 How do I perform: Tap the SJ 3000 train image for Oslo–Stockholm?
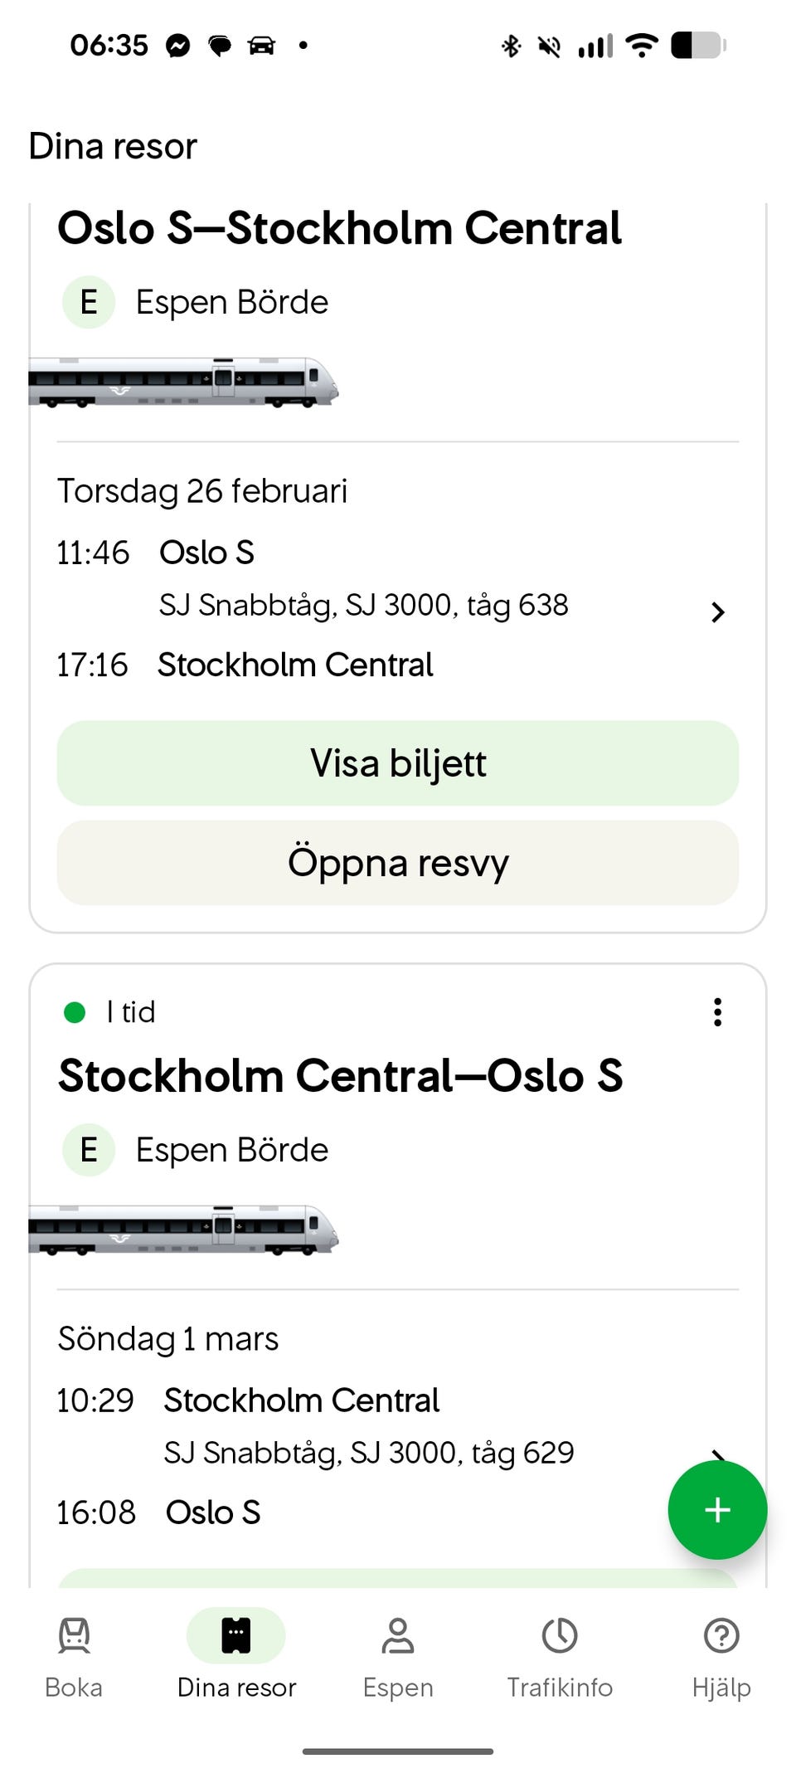click(x=183, y=382)
